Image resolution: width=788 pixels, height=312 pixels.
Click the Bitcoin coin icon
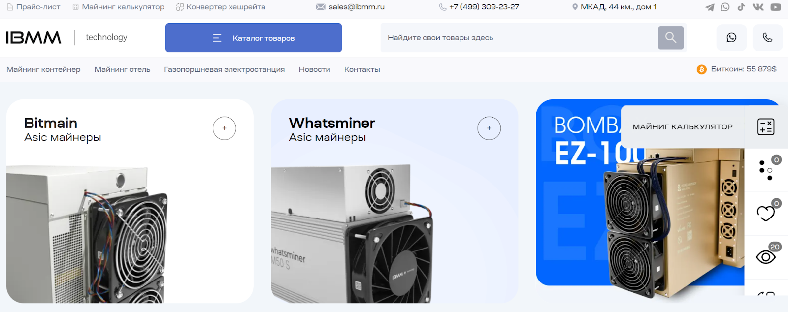[x=701, y=69]
